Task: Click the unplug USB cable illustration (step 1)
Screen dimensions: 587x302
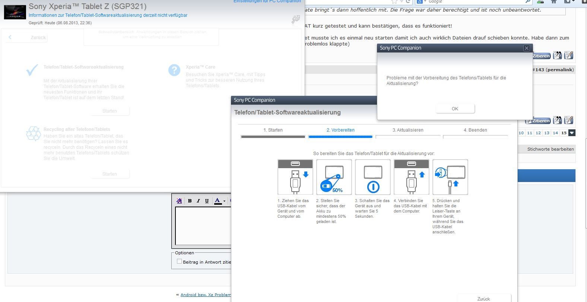Action: (295, 177)
